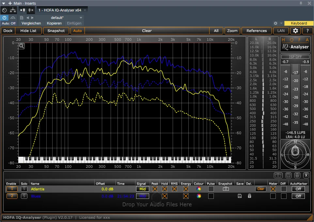Open the AutoMarker Off selector for Blues

298,196
